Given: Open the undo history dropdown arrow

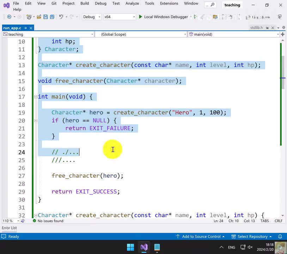Looking at the screenshot, I should click(x=66, y=17).
